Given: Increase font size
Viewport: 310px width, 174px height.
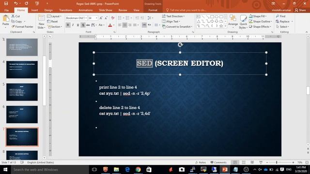Looking at the screenshot, I should [101, 18].
